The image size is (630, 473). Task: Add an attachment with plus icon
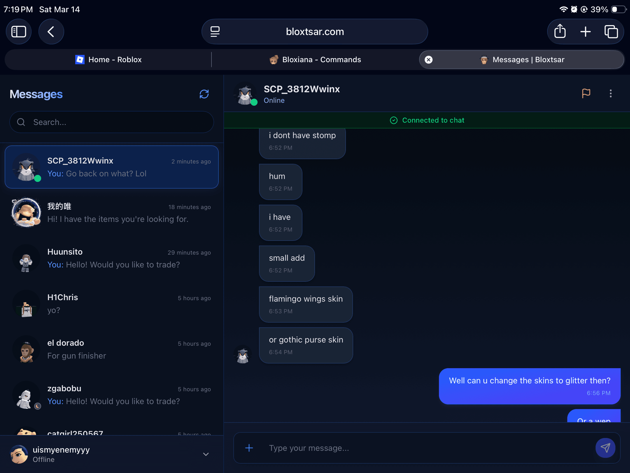(249, 448)
